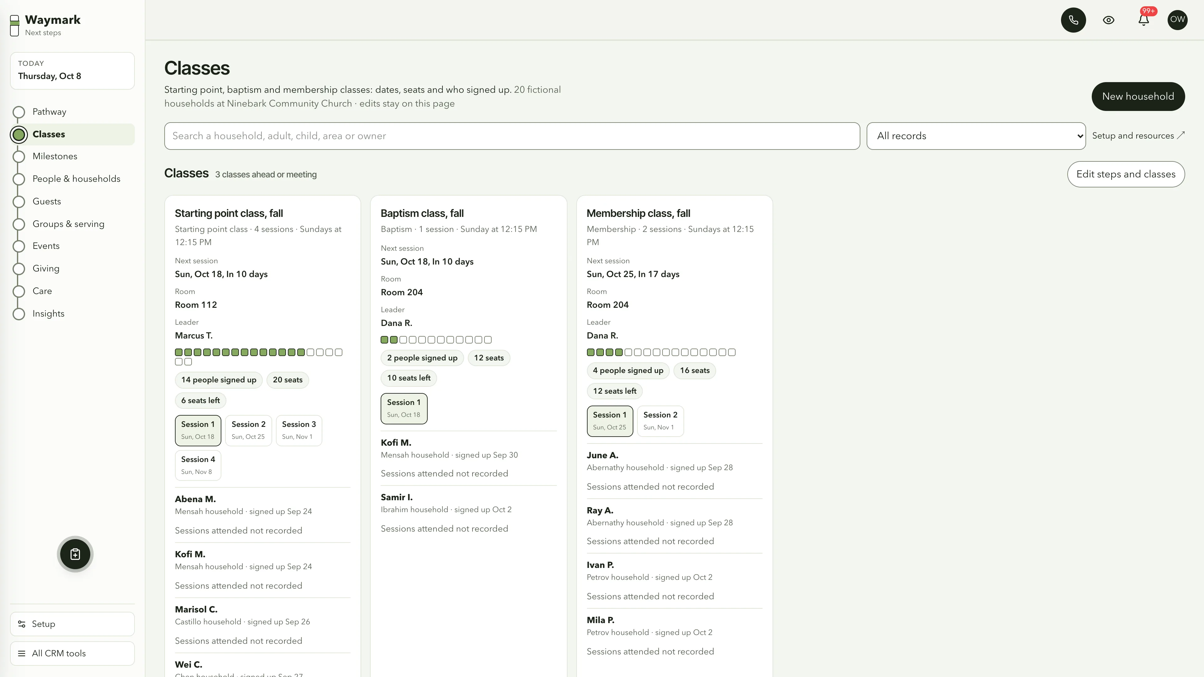Viewport: 1204px width, 677px height.
Task: Click Baptism class seat indicator squares
Action: click(436, 340)
